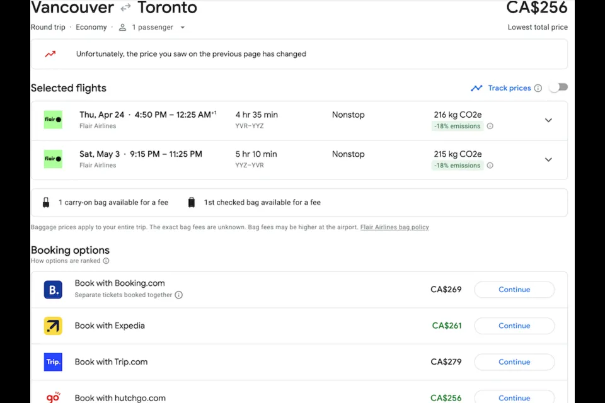Image resolution: width=605 pixels, height=403 pixels.
Task: Continue with Trip.com for CA$279
Action: [514, 362]
